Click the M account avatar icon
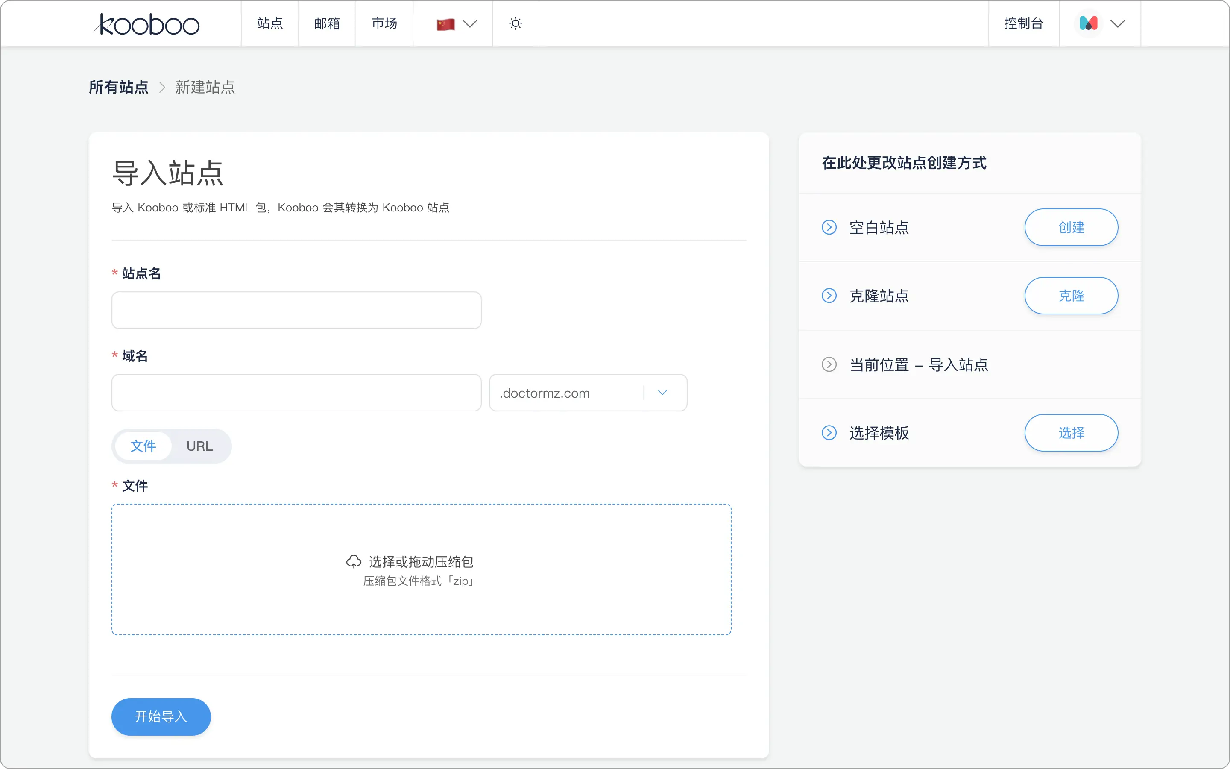1230x769 pixels. [1089, 23]
